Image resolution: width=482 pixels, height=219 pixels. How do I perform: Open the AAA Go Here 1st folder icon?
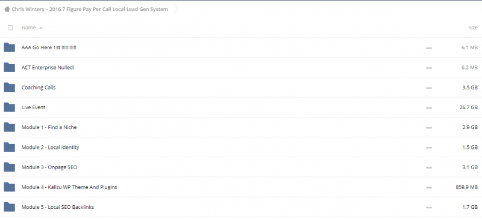pyautogui.click(x=10, y=47)
